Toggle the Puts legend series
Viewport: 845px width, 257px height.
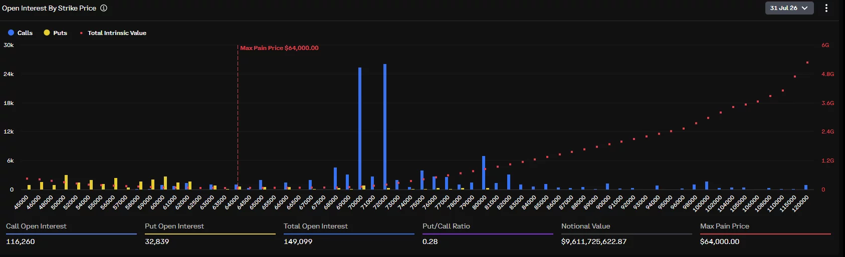[56, 33]
